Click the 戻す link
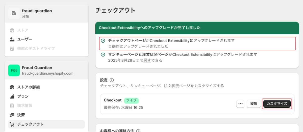 pyautogui.click(x=147, y=60)
